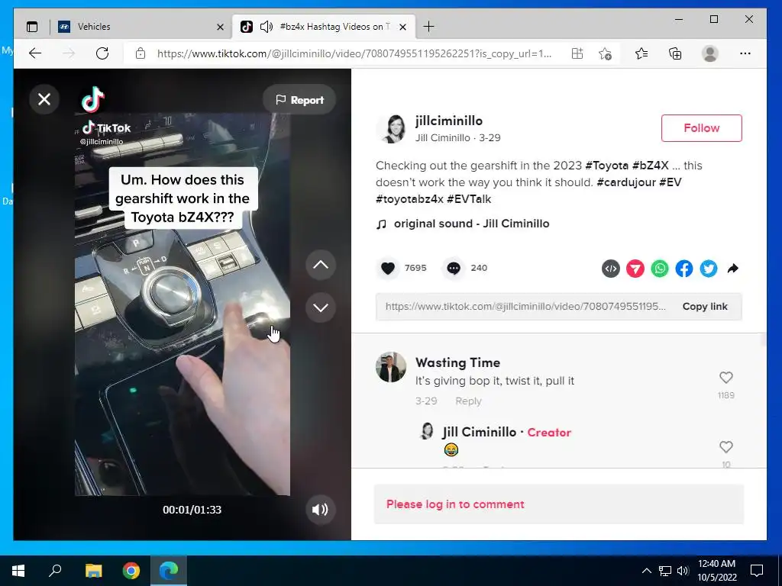This screenshot has width=782, height=586.
Task: Select the video URL text field
Action: (x=525, y=307)
